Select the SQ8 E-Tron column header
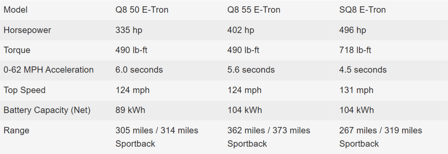Screen dimensions: 448x154 click(362, 10)
